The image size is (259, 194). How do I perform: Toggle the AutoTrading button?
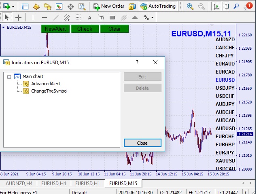click(158, 6)
